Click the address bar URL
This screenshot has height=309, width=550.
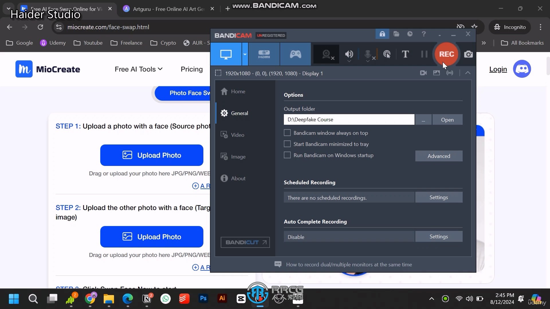tap(108, 27)
